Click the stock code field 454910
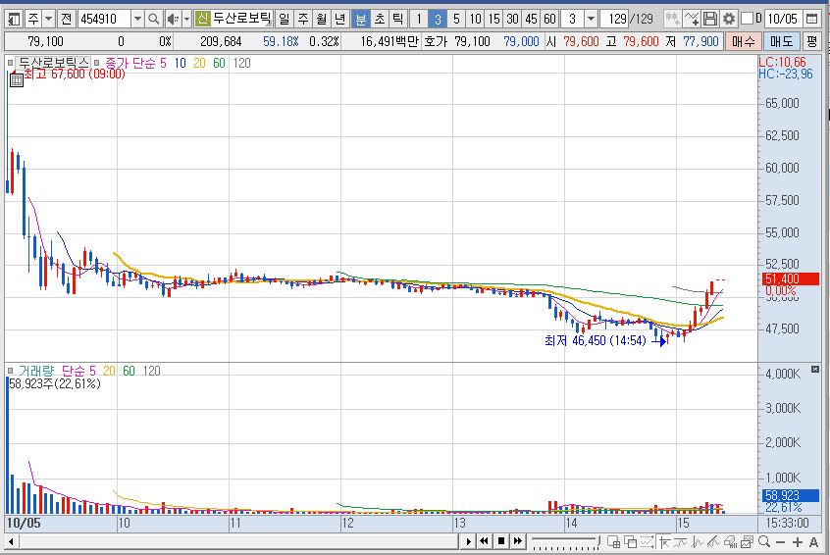The image size is (830, 555). coord(104,20)
